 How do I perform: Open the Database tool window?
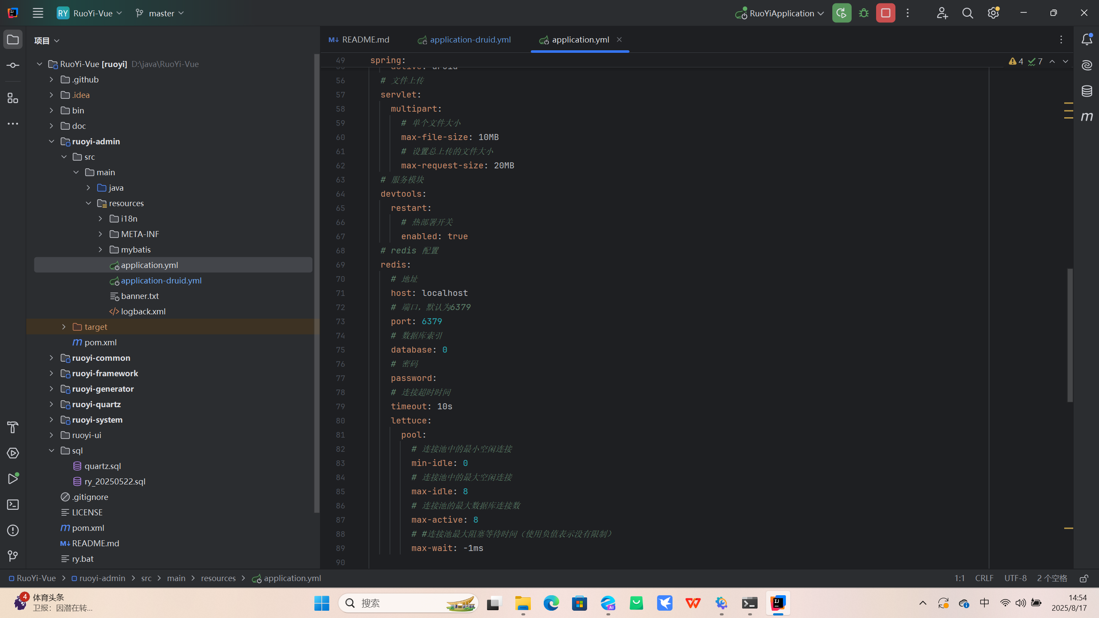coord(1087,91)
